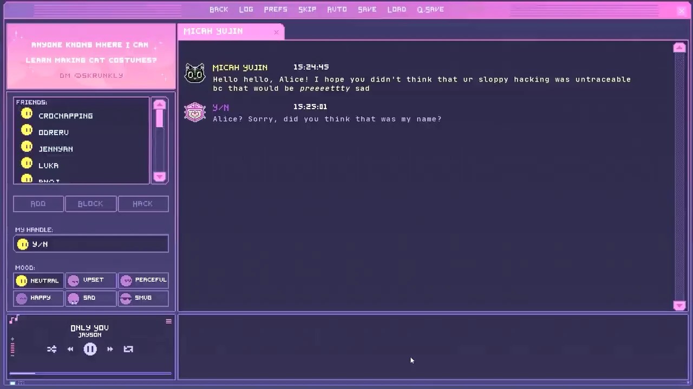693x389 pixels.
Task: Set mood to Peaceful
Action: (143, 280)
